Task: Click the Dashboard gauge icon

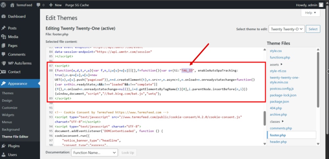Action: click(3, 16)
